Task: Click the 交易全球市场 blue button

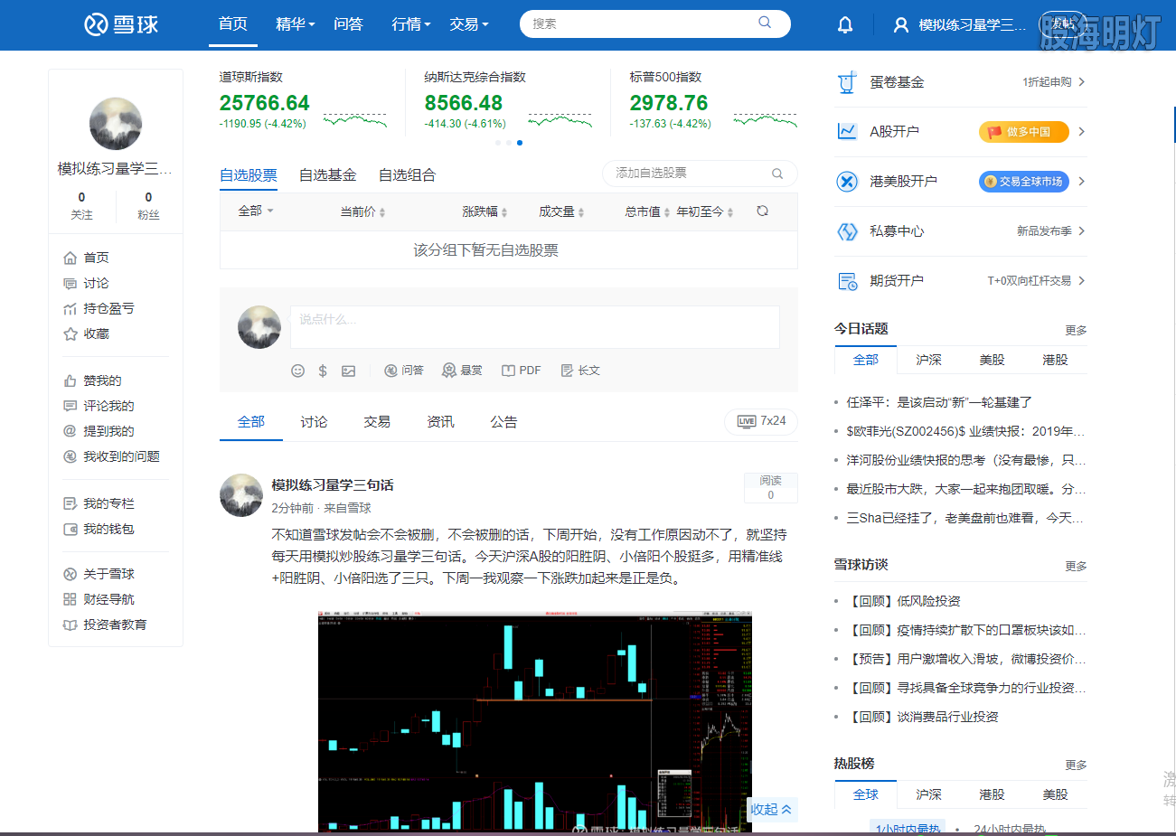Action: click(x=1024, y=182)
